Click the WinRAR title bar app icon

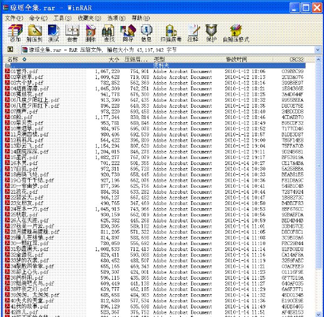[5, 8]
